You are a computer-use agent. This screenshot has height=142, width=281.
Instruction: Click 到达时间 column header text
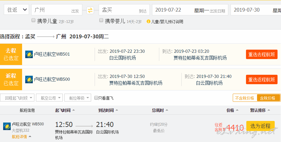pos(106,110)
